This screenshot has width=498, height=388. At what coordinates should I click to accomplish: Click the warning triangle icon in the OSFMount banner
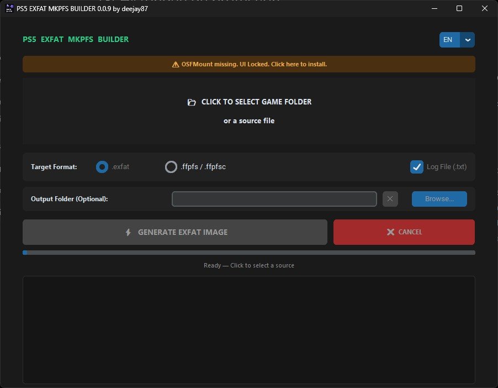coord(176,65)
